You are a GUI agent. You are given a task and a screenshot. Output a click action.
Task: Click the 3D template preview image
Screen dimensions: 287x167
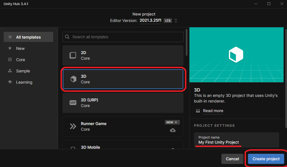tap(236, 55)
